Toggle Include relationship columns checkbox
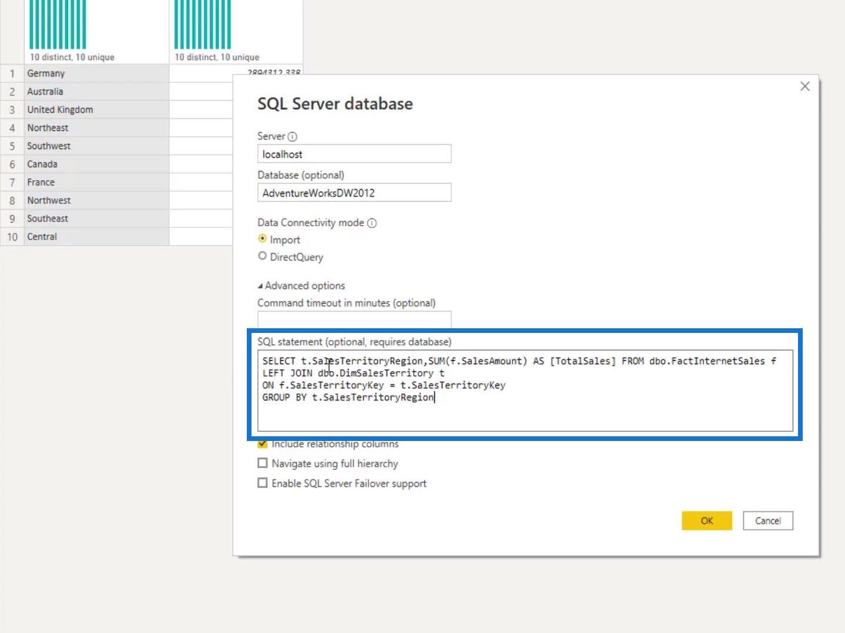The image size is (845, 633). coord(263,444)
